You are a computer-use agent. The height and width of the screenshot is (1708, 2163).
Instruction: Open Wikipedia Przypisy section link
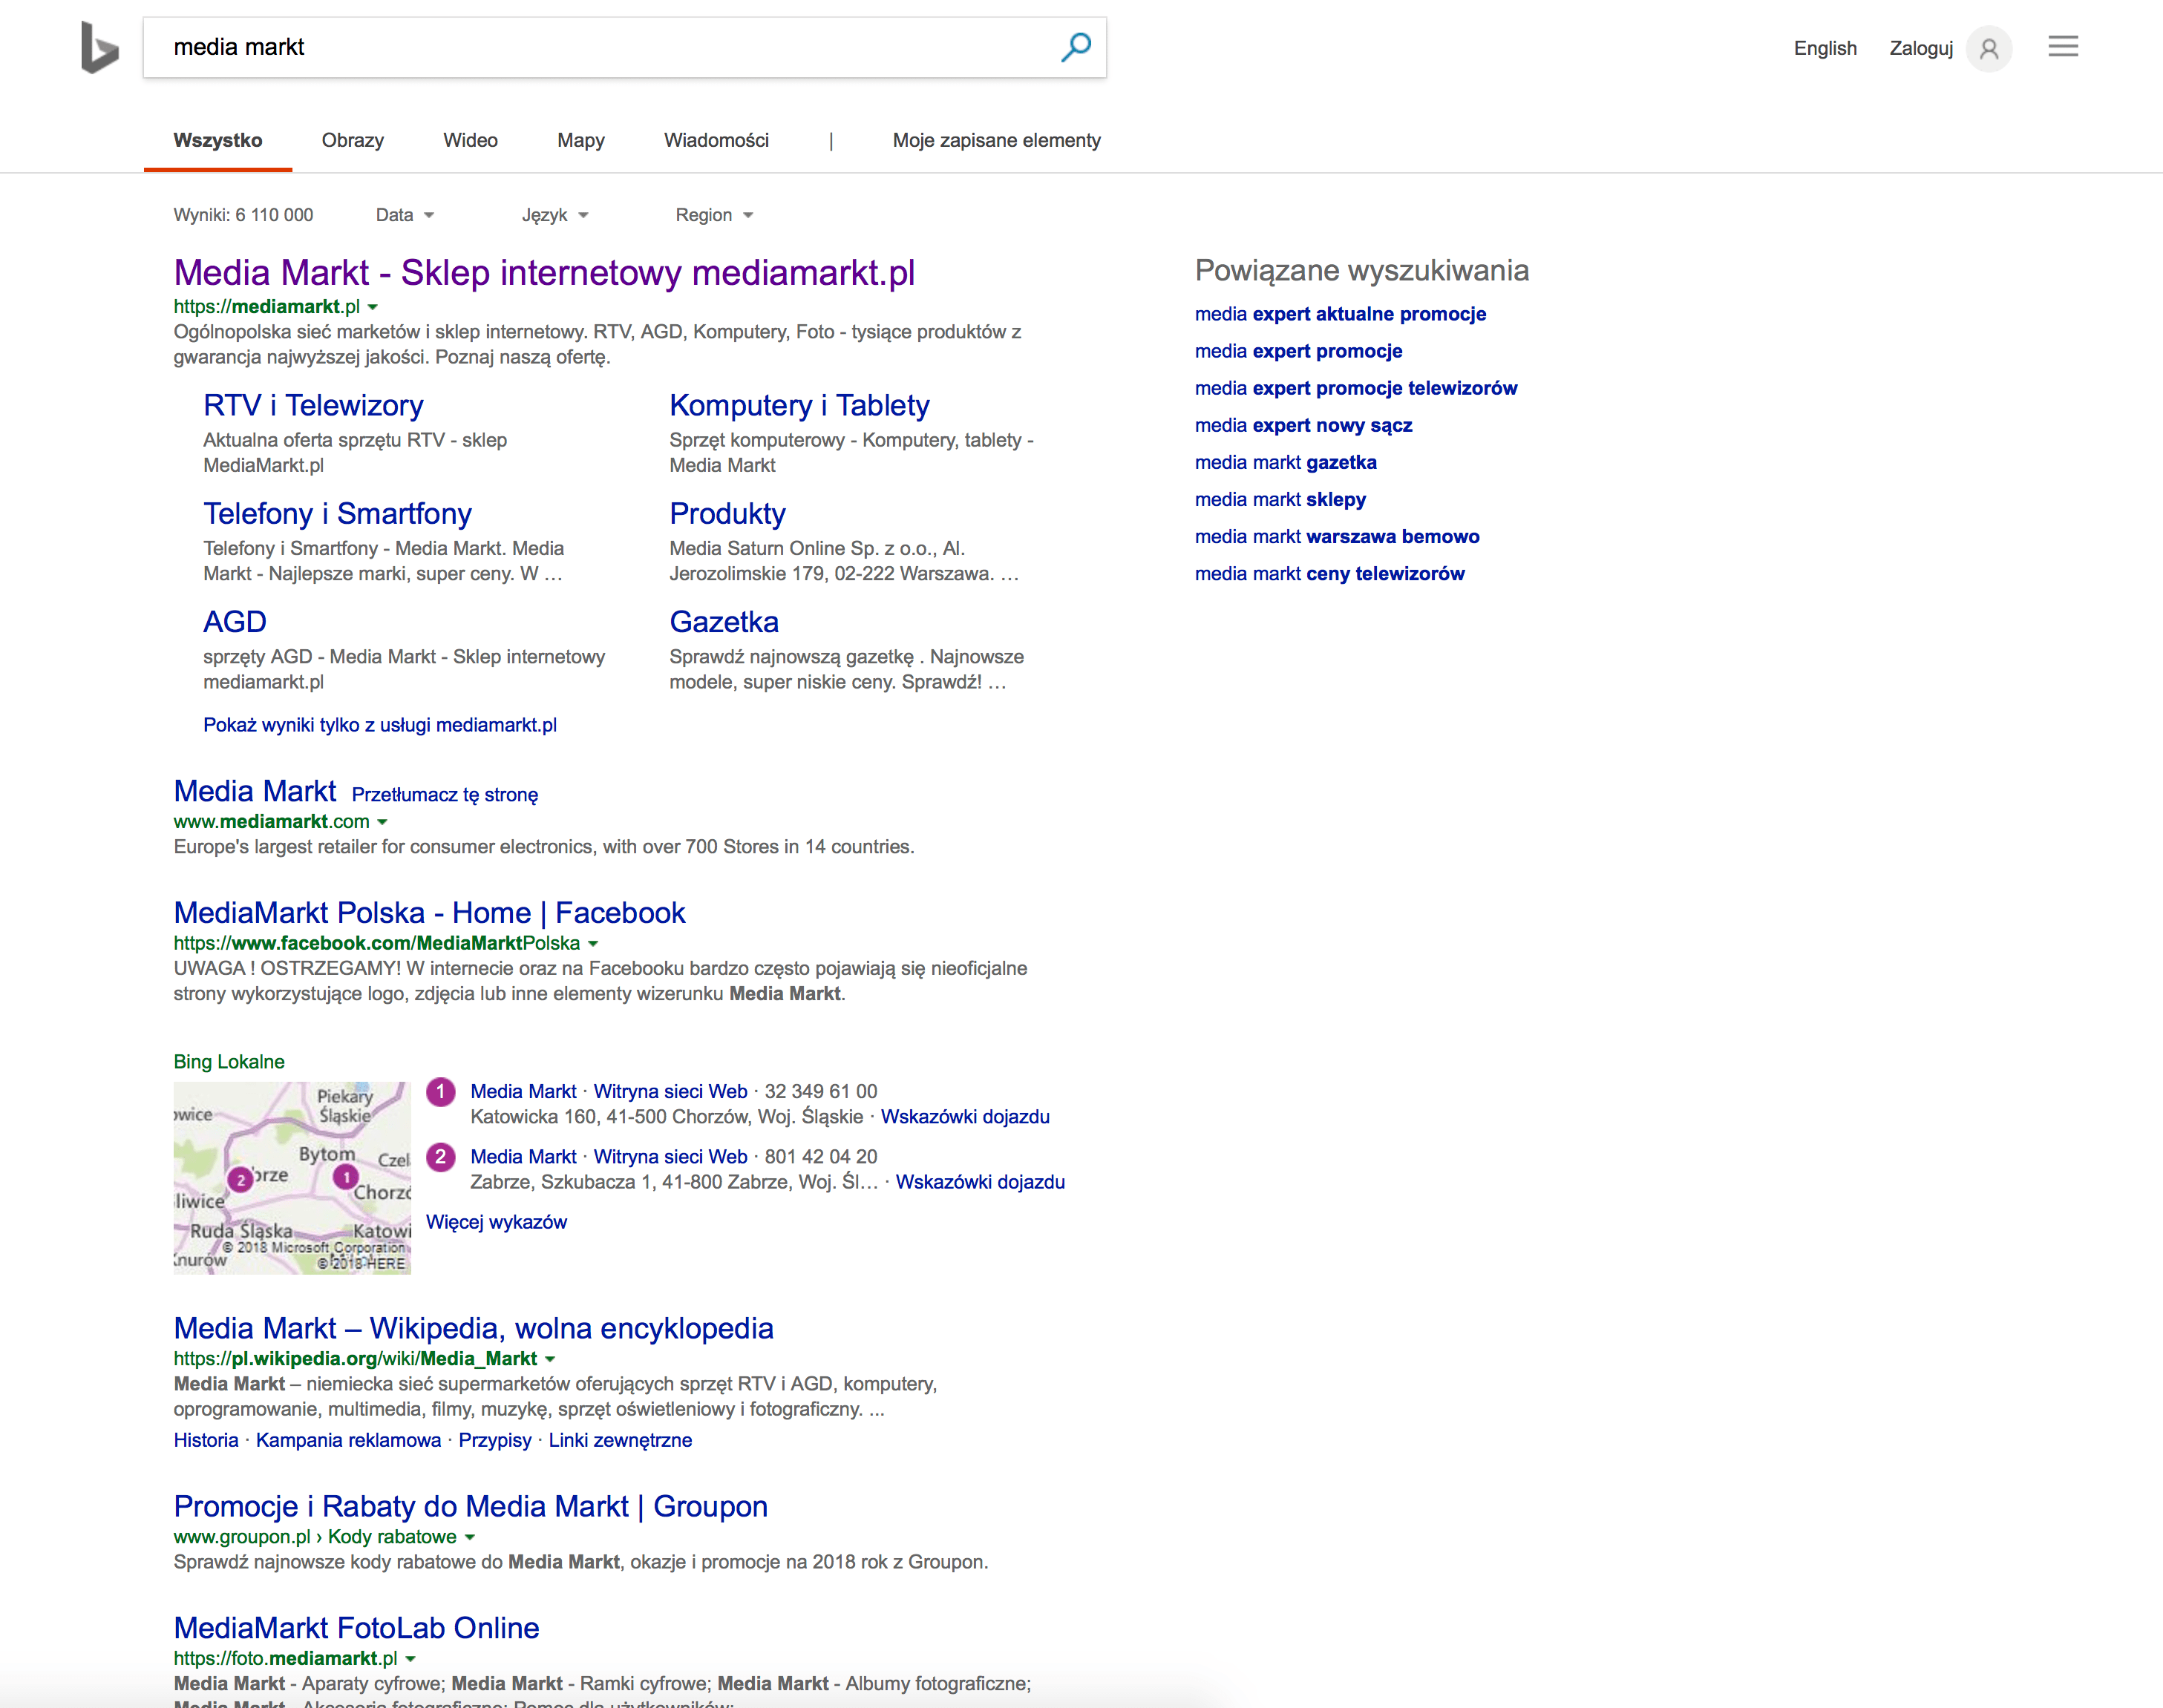(x=495, y=1440)
